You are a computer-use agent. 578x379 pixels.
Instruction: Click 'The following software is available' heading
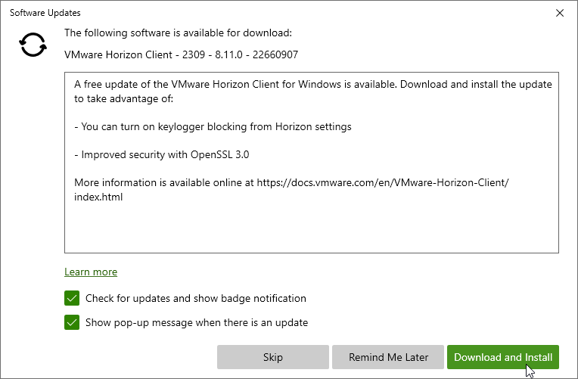click(x=178, y=33)
